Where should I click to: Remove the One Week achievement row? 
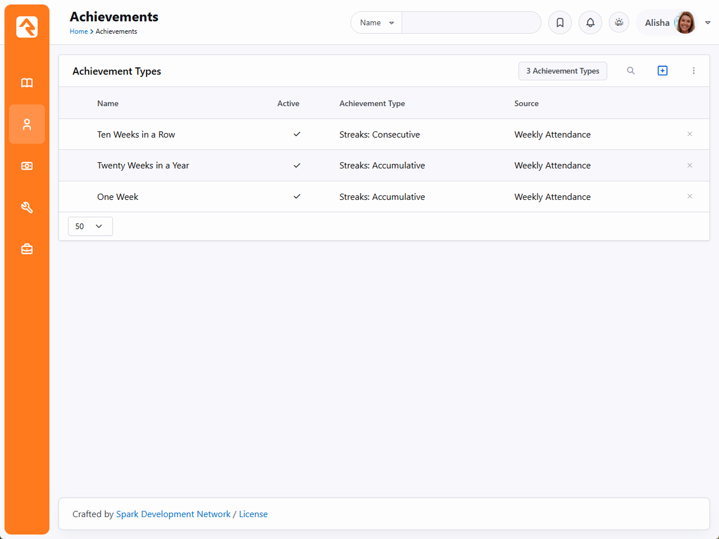[689, 197]
